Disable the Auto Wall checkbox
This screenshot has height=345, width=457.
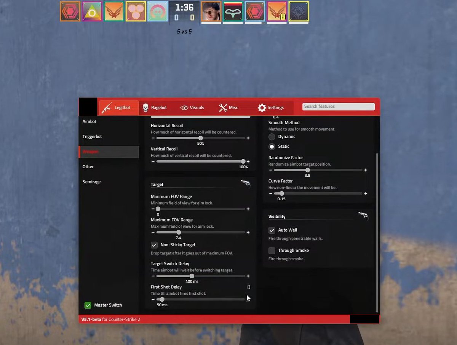tap(272, 230)
